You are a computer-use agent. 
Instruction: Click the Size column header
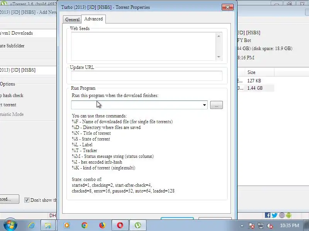260,72
